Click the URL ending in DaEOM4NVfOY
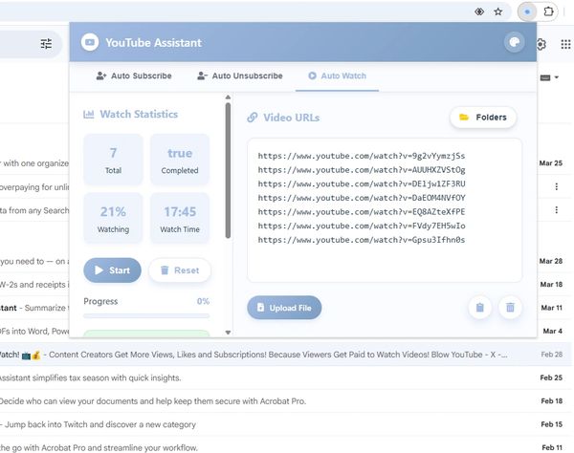Image resolution: width=574 pixels, height=453 pixels. tap(362, 198)
